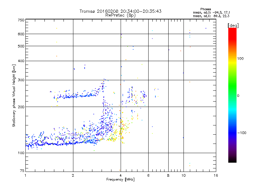The image size is (254, 191).
Task: Click the '[deg]' colorbar label
Action: 233,26
